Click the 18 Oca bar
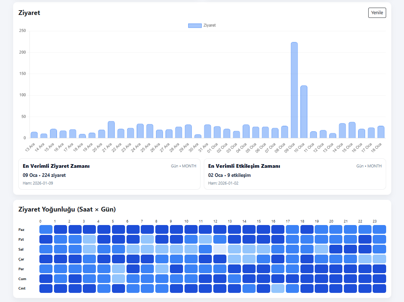 point(381,132)
